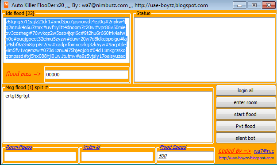Click the flood pass => label
Screen dimensions: 277x165
[x=23, y=74]
